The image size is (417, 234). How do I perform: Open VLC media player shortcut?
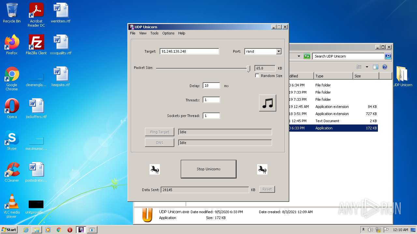pyautogui.click(x=12, y=206)
